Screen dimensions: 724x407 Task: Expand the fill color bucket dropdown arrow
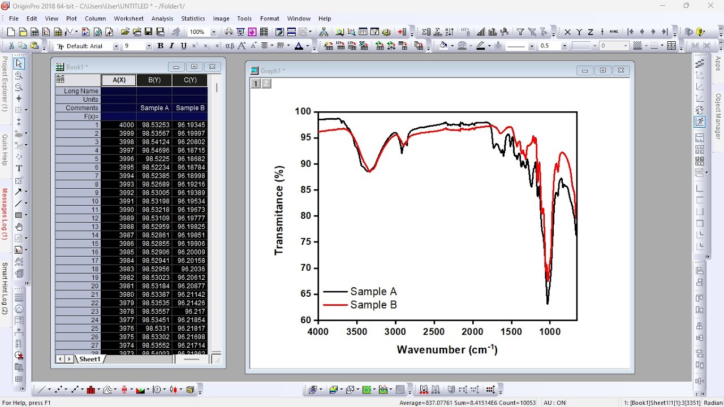coord(452,46)
